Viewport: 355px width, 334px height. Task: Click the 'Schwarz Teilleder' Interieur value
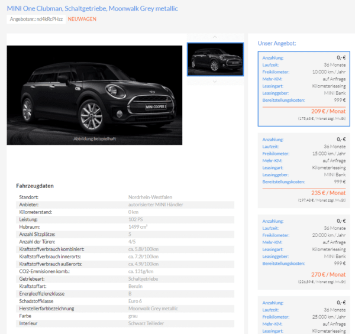point(146,323)
